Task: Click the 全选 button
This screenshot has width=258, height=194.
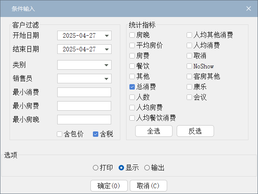Action: tap(154, 131)
